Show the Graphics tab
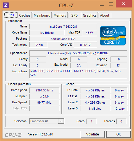The width and height of the screenshot is (134, 141). coord(90,15)
